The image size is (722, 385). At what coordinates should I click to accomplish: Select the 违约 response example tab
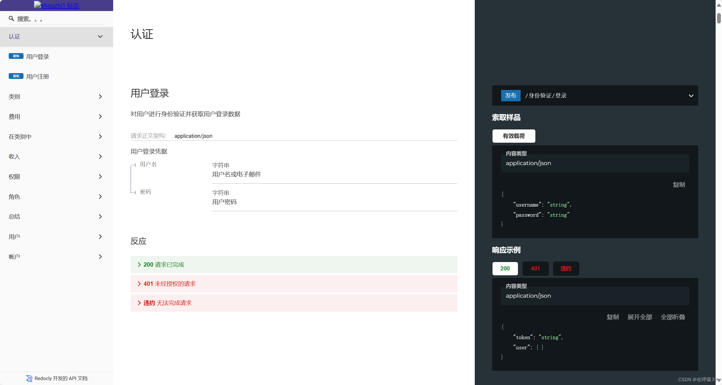[566, 268]
